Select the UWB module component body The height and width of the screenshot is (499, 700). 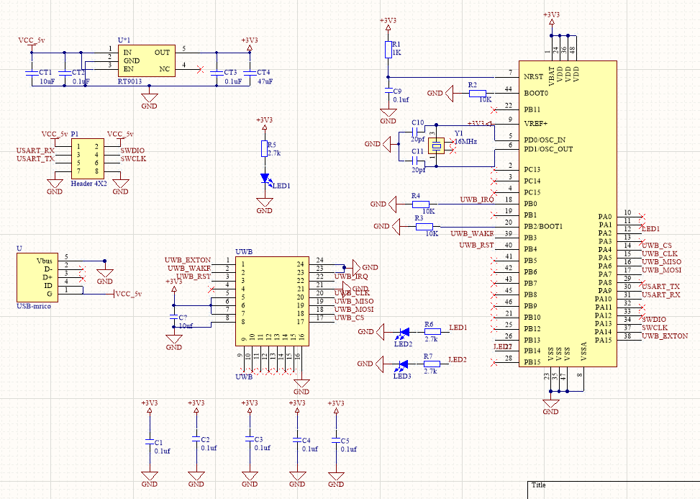click(x=273, y=302)
